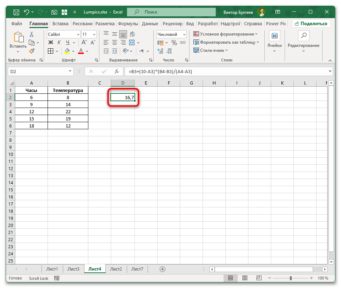Click the Increase Decimal icon
This screenshot has height=288, width=341.
click(160, 51)
